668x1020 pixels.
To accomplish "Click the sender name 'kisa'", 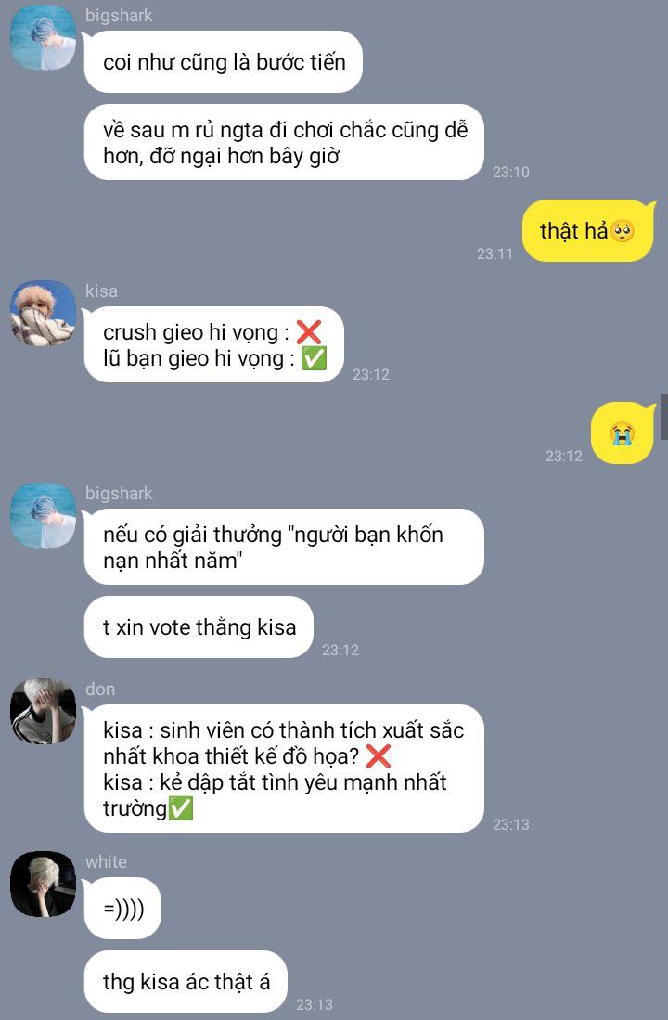I will 101,291.
